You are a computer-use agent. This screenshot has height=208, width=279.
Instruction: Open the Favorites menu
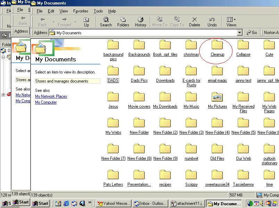(x=81, y=11)
